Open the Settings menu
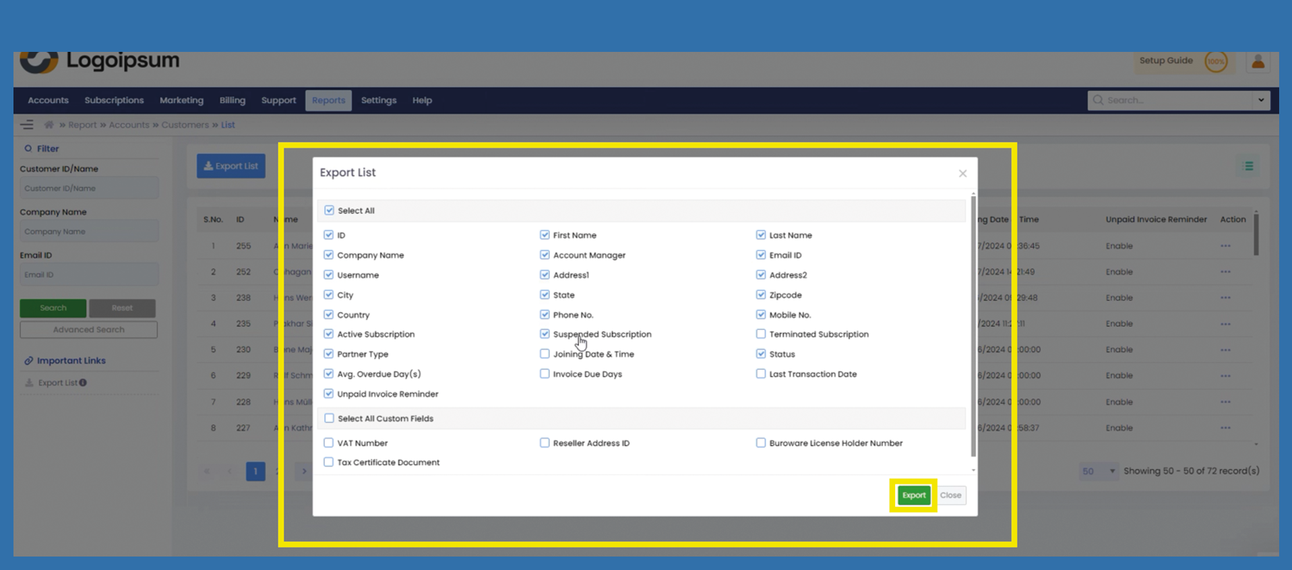This screenshot has width=1292, height=570. coord(378,100)
